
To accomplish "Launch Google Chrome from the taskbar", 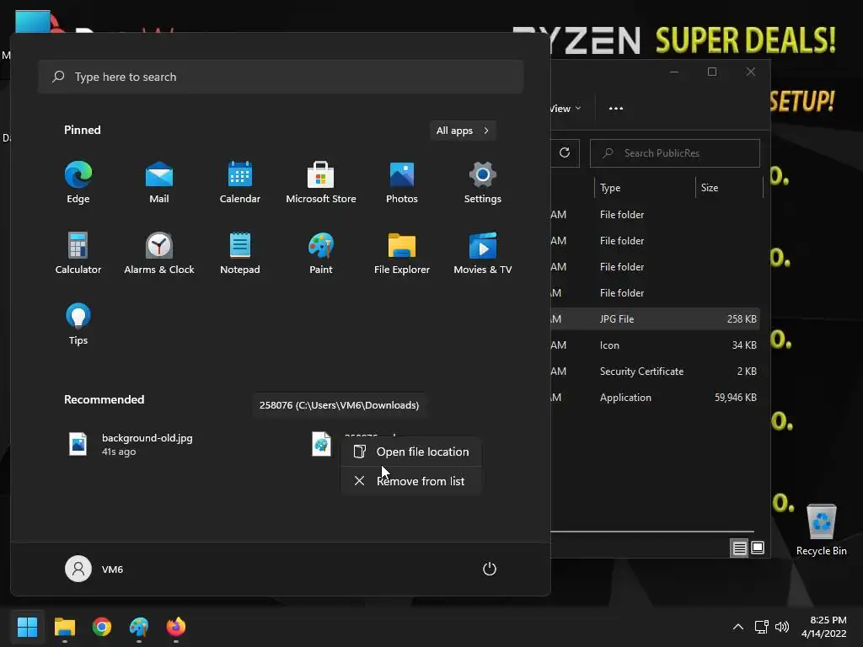I will pos(102,627).
